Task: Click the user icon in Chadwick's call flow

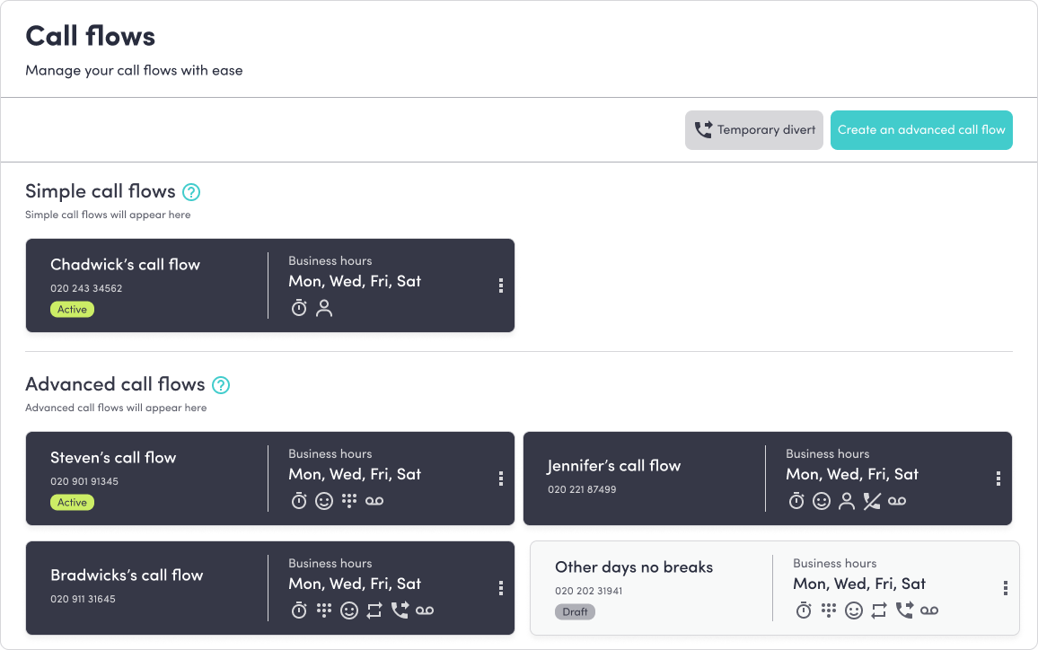Action: [x=324, y=309]
